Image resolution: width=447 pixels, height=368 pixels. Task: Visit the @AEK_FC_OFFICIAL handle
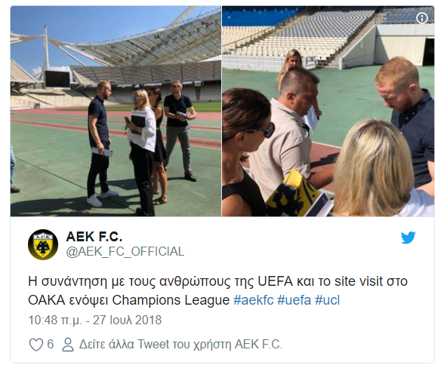tap(125, 252)
